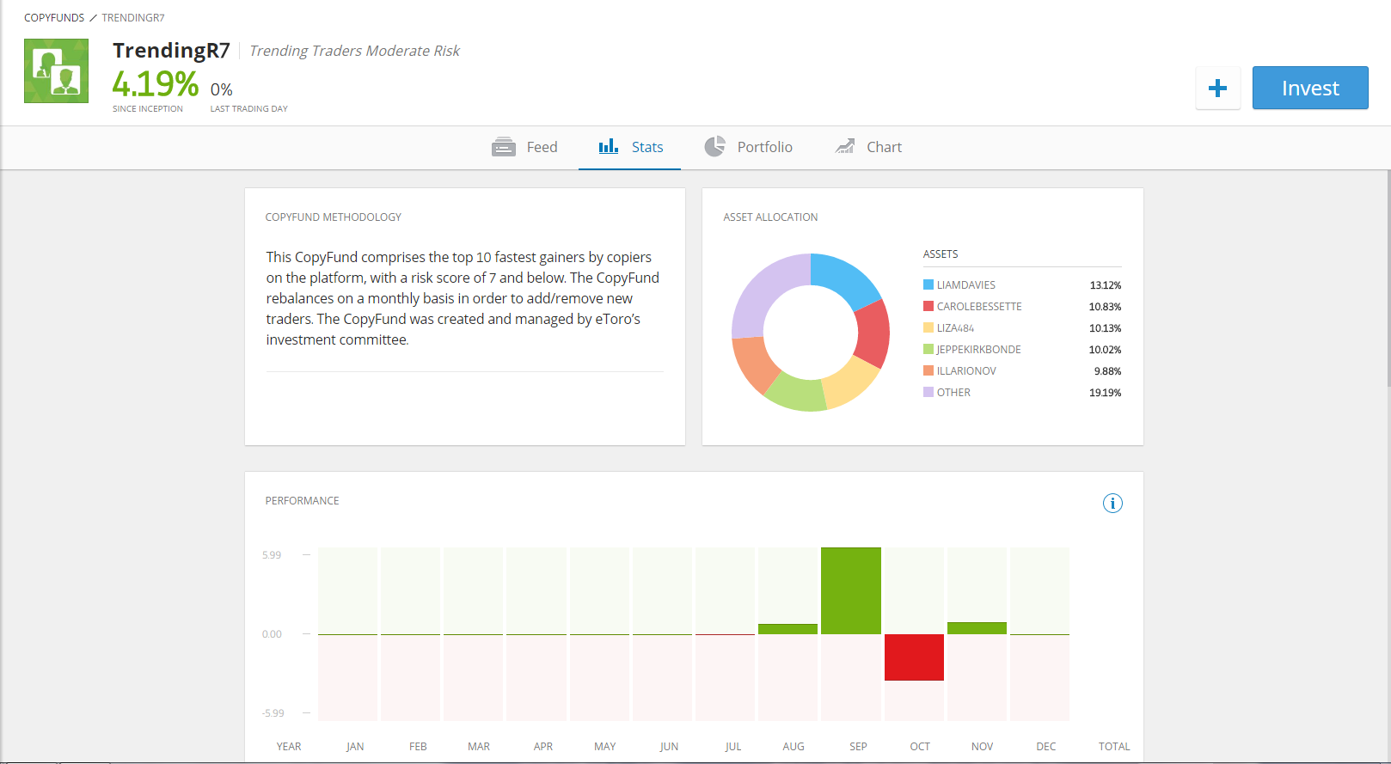
Task: Click the green AUG performance bar
Action: coord(787,629)
